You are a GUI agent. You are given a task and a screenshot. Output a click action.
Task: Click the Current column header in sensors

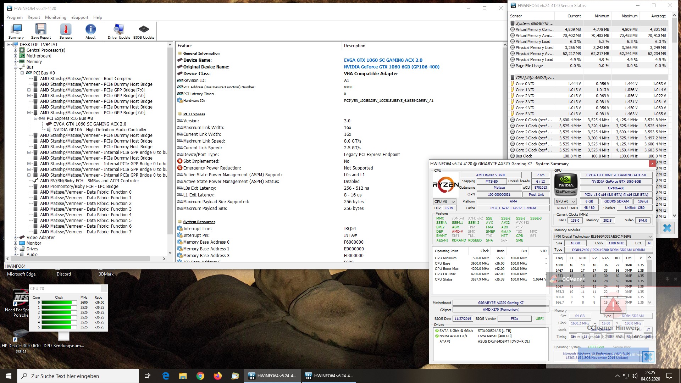click(x=569, y=16)
